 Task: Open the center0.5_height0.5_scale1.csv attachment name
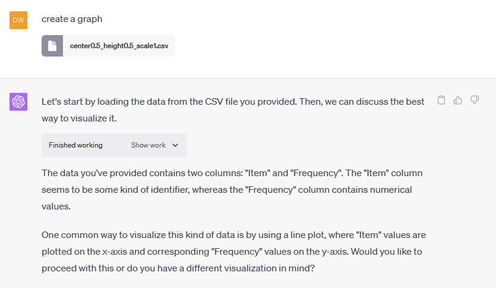pos(118,46)
